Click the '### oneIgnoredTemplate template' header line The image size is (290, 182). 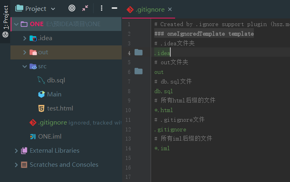pyautogui.click(x=204, y=34)
